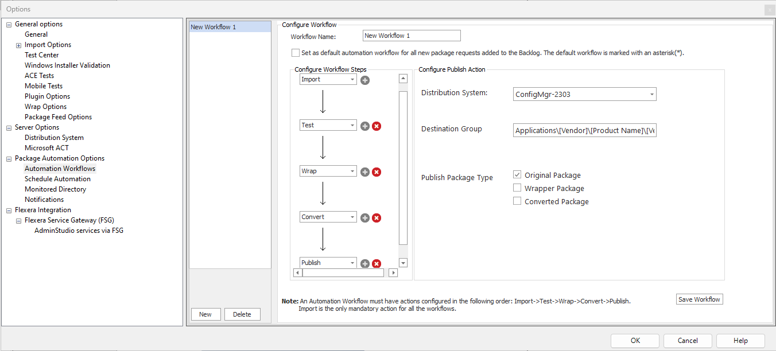Select Import Options tree item
The height and width of the screenshot is (351, 776).
pos(48,45)
